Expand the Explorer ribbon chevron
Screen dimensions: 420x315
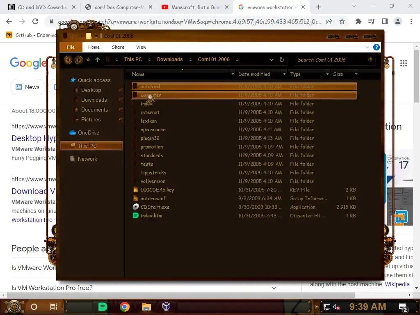pos(367,47)
